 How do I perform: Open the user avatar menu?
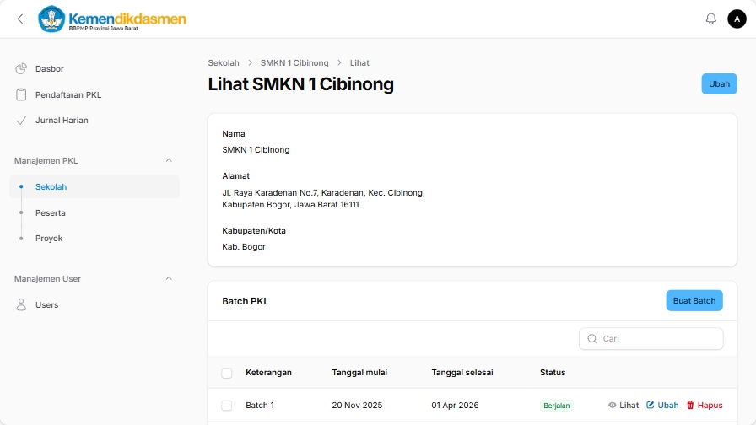click(x=737, y=19)
